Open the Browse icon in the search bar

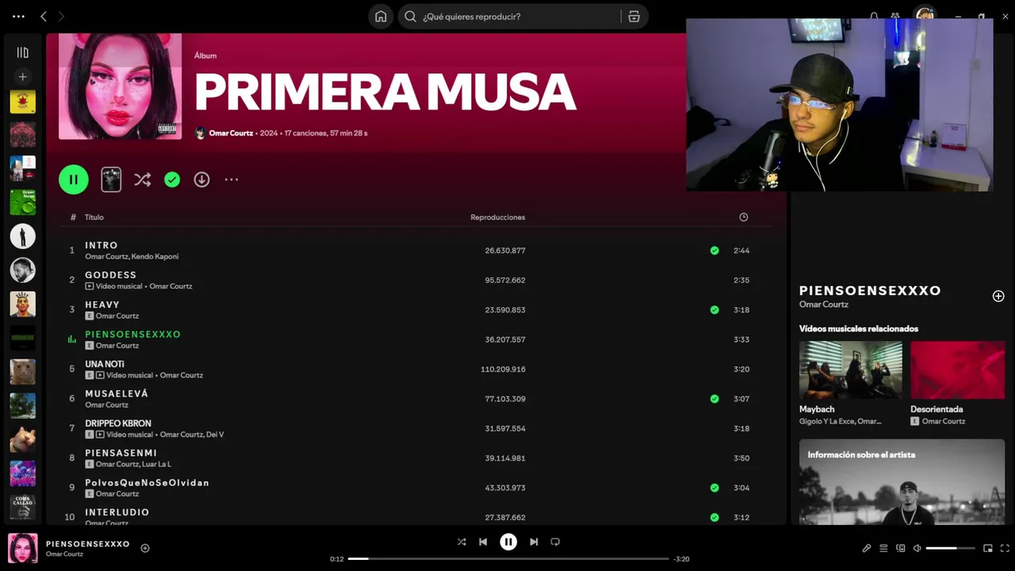pos(634,17)
